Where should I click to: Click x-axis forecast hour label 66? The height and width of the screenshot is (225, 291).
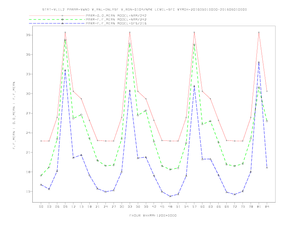tap(219, 207)
